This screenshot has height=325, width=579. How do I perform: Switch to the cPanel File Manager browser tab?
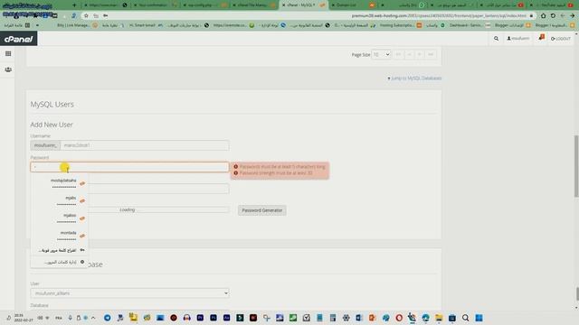click(254, 5)
